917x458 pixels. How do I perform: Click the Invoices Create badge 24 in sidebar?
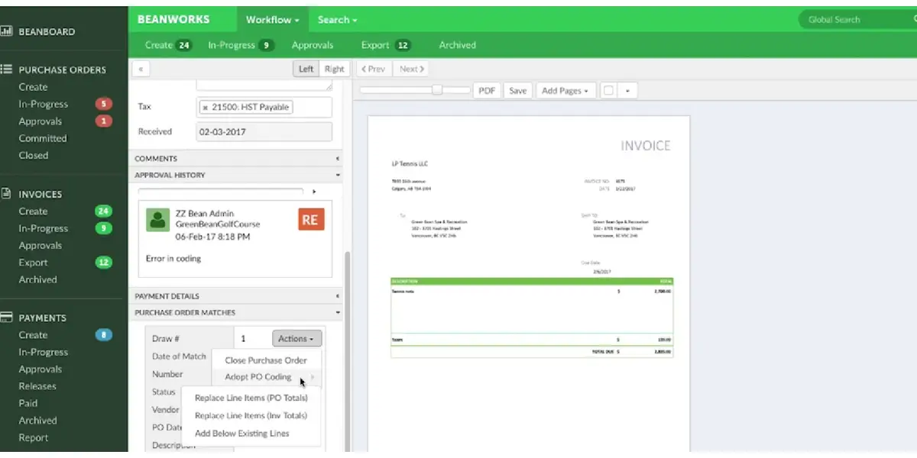point(103,211)
